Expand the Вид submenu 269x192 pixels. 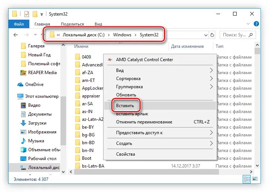[160, 70]
